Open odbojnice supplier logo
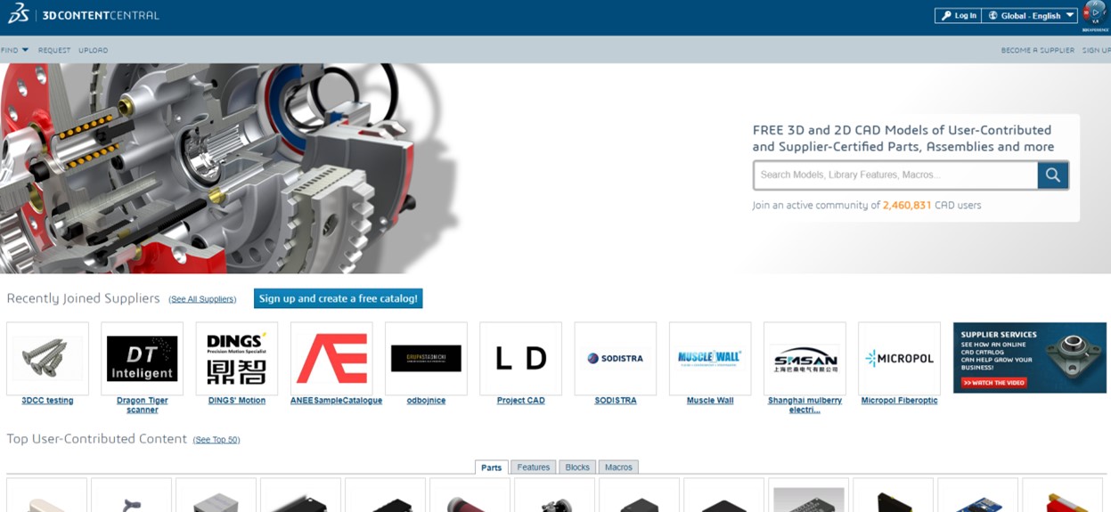 (426, 359)
